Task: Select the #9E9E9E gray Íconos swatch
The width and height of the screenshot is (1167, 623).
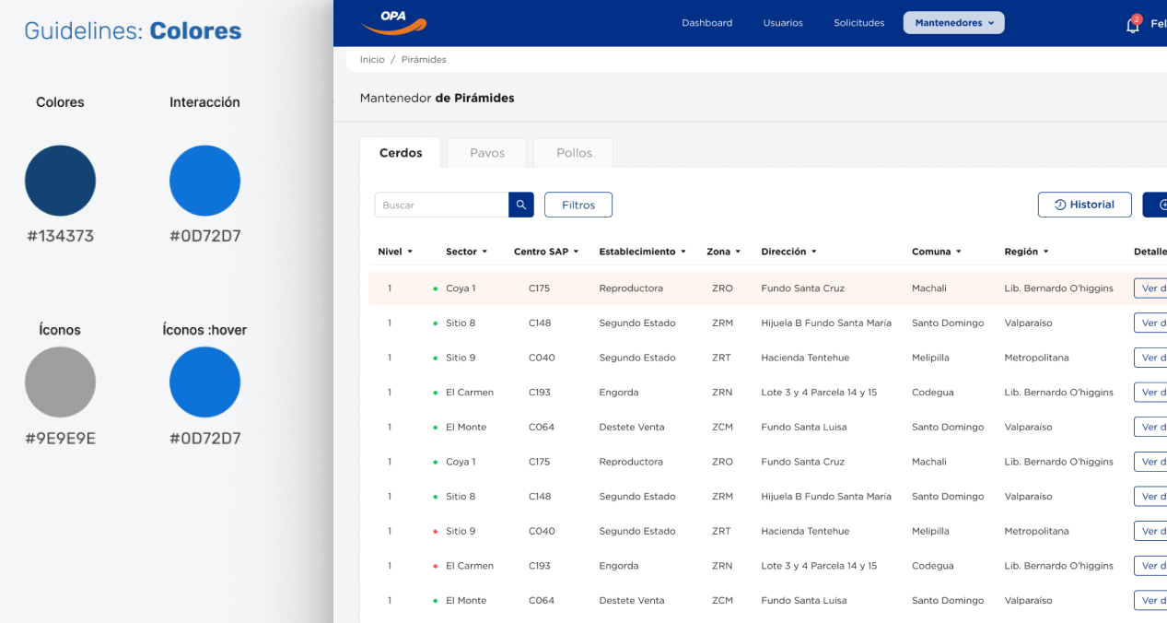Action: click(x=60, y=382)
